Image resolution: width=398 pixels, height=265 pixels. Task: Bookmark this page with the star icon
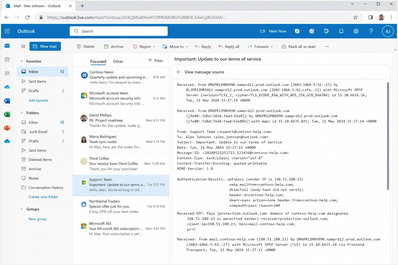(356, 17)
